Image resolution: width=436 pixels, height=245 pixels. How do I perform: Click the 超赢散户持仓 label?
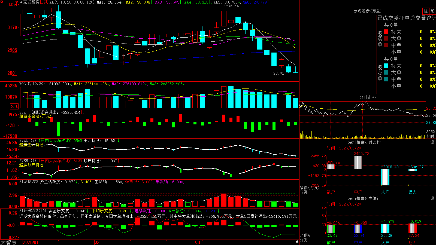point(31,165)
